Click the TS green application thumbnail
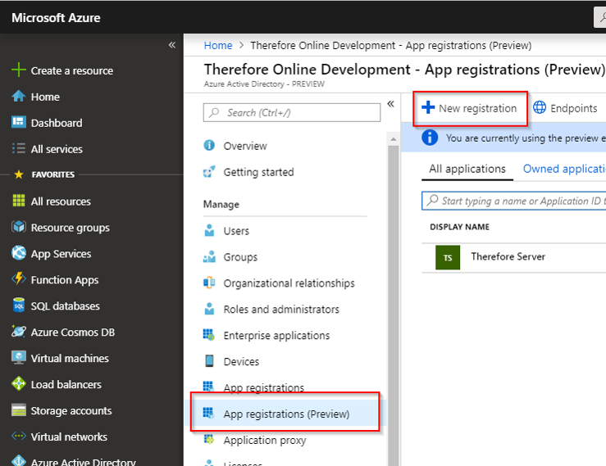 pos(448,257)
